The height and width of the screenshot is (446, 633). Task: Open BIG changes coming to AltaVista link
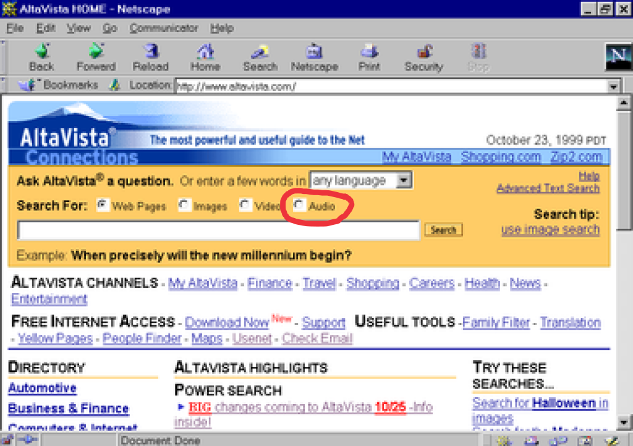[x=310, y=407]
